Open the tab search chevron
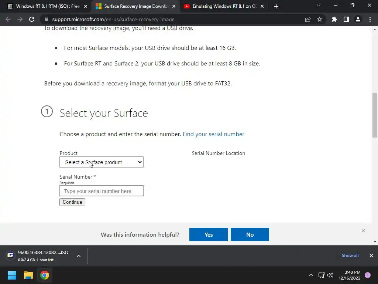 pyautogui.click(x=319, y=5)
